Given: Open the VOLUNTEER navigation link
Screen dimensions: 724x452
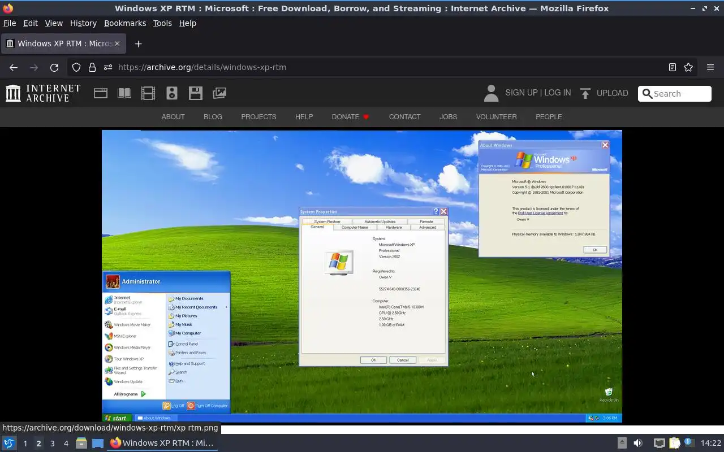Looking at the screenshot, I should [496, 117].
